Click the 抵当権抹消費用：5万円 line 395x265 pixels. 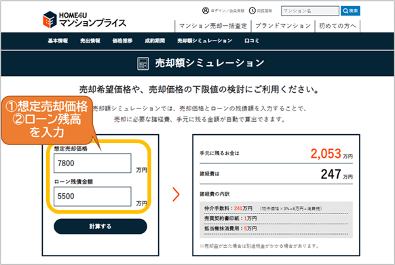coord(231,228)
